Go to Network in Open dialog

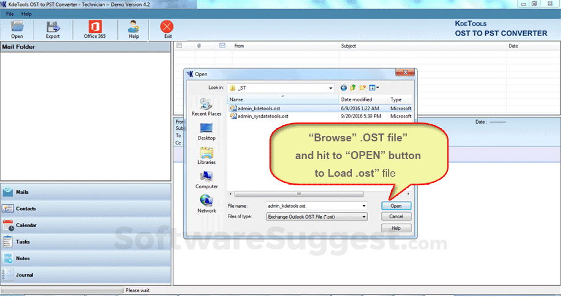207,204
